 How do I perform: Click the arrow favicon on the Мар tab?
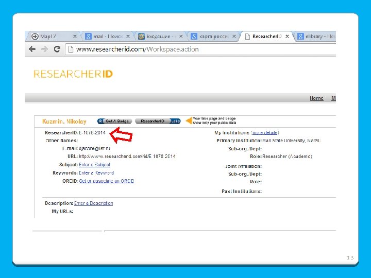pos(35,37)
